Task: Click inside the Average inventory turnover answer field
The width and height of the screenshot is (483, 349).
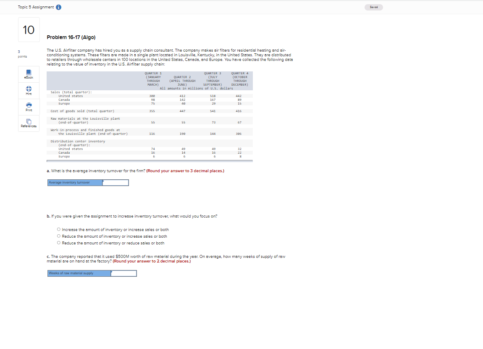Action: [x=115, y=182]
